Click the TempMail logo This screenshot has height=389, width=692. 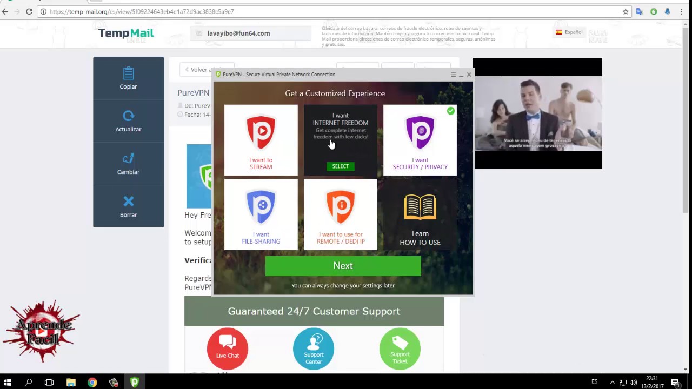[126, 33]
